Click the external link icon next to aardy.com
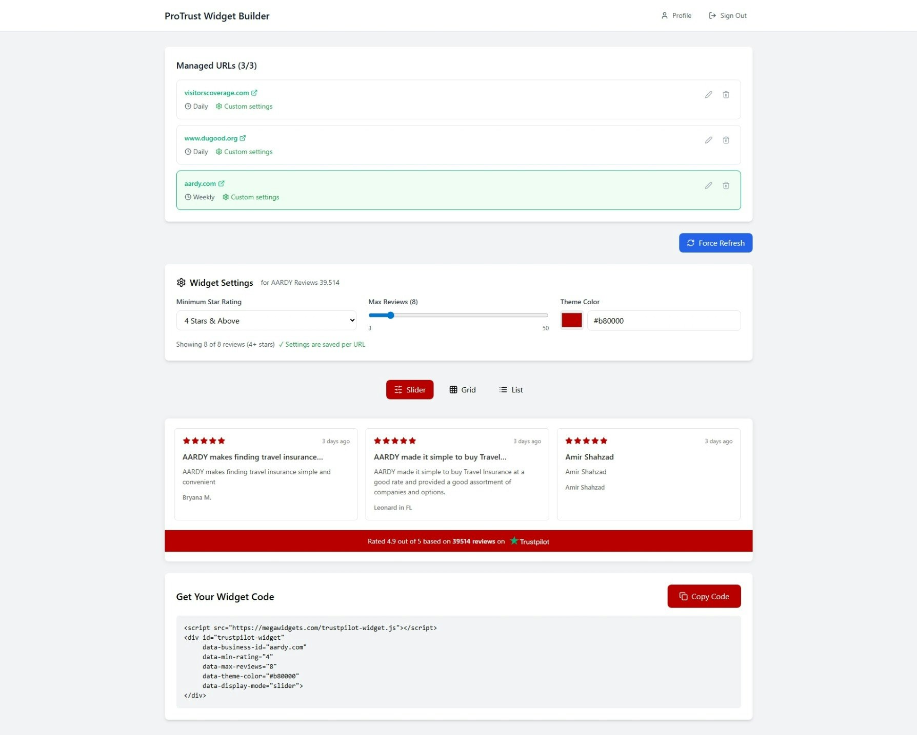 [221, 183]
